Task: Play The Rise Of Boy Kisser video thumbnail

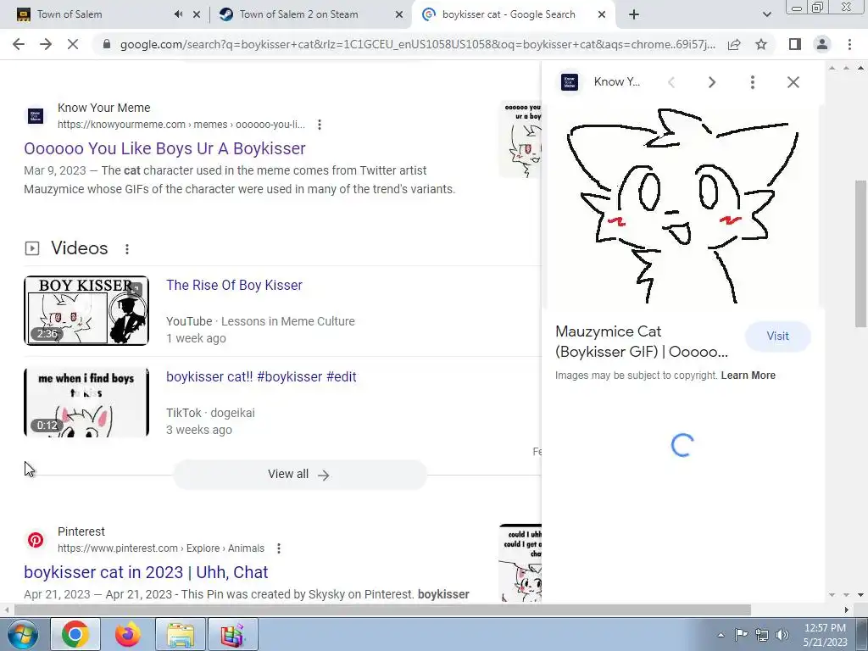Action: pos(86,310)
